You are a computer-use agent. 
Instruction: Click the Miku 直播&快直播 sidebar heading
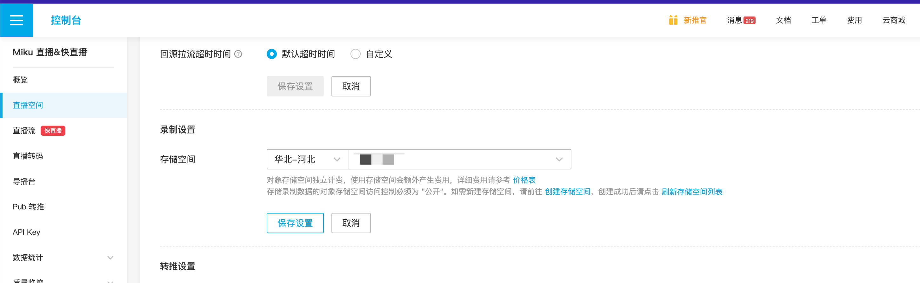[x=50, y=52]
